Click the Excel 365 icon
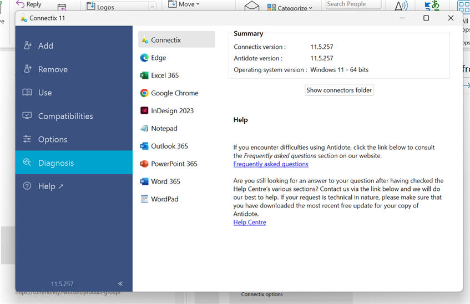Viewport: 470px width, 304px height. [x=144, y=75]
